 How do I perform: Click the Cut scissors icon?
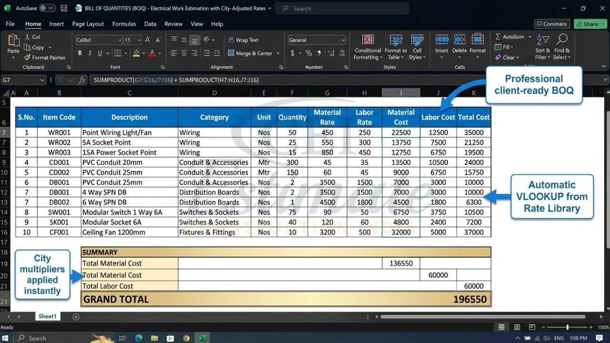pyautogui.click(x=27, y=37)
